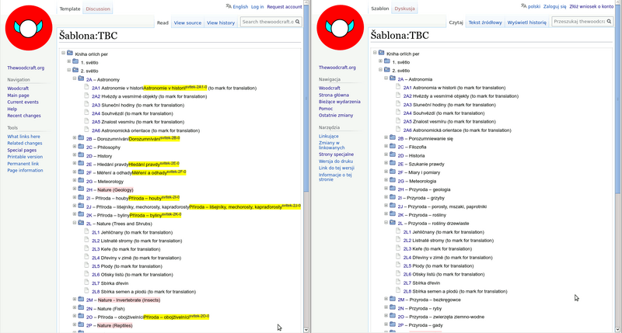
Task: Click the Zaloguj się link
Action: click(554, 6)
